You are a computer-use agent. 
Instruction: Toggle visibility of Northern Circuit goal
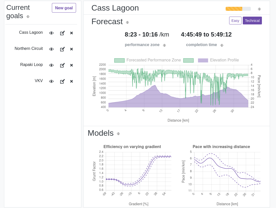pos(51,49)
